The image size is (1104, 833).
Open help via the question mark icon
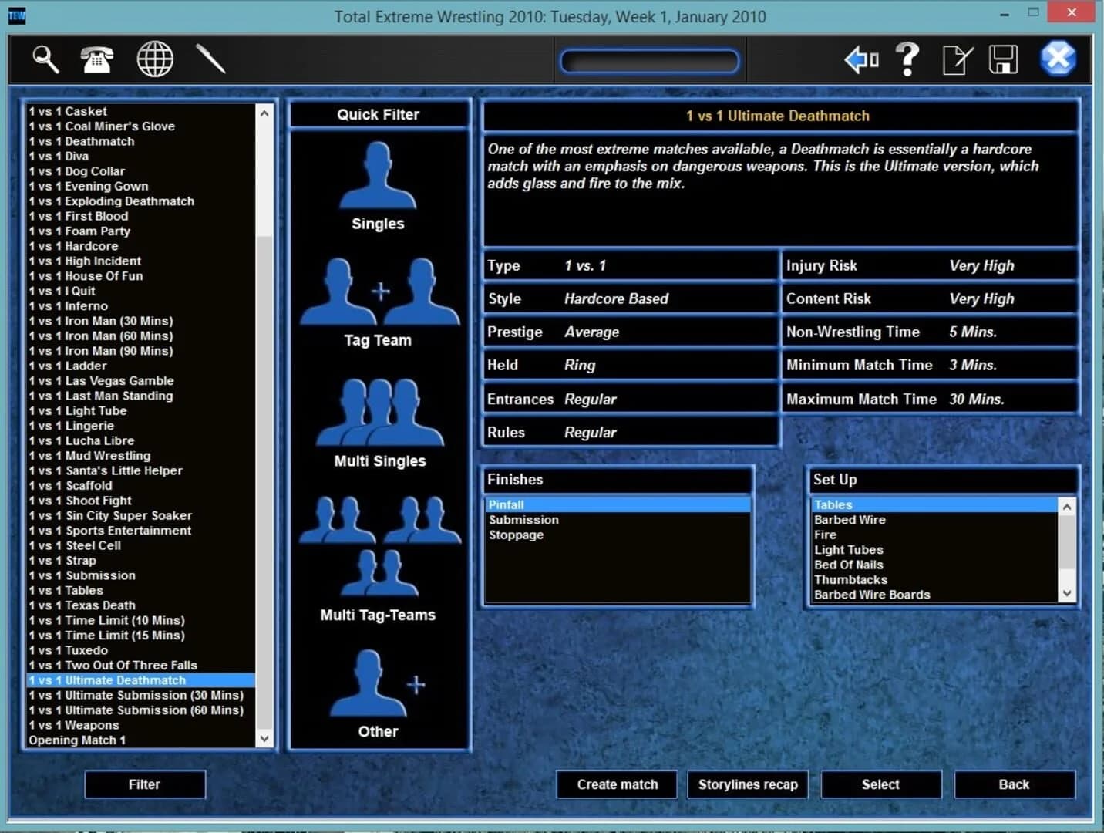(x=909, y=59)
